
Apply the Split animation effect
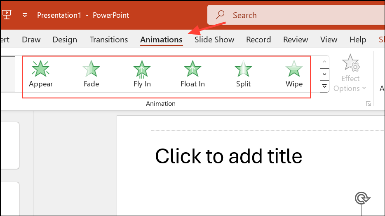(243, 74)
